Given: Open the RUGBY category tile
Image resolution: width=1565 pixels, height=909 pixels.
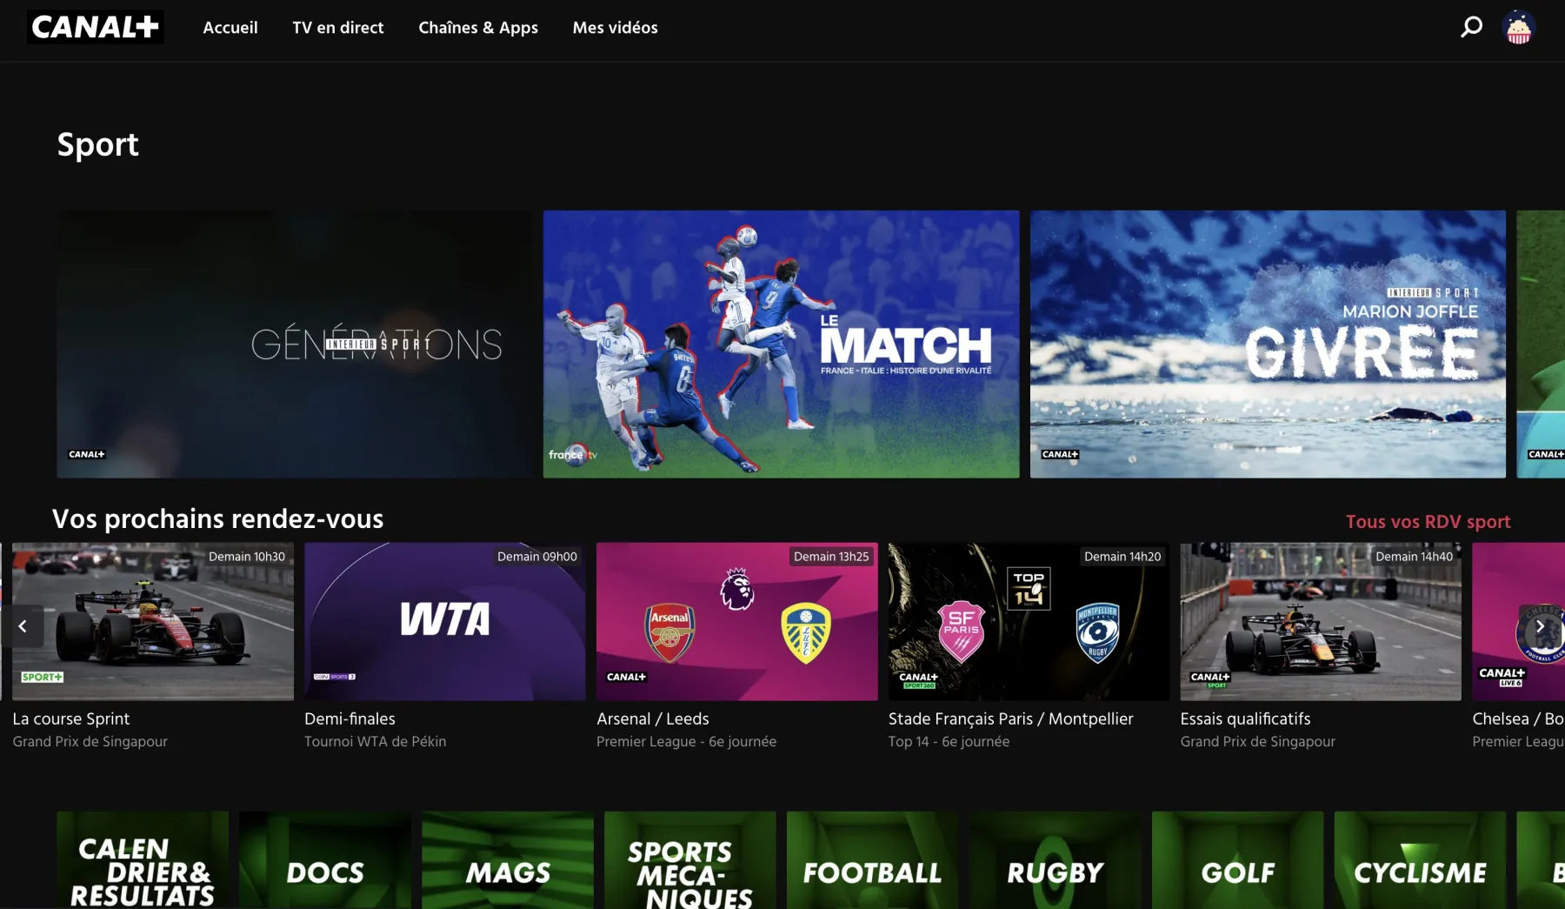Looking at the screenshot, I should pyautogui.click(x=1056, y=860).
